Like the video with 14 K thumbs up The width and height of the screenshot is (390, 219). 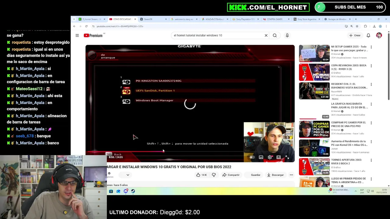201,175
